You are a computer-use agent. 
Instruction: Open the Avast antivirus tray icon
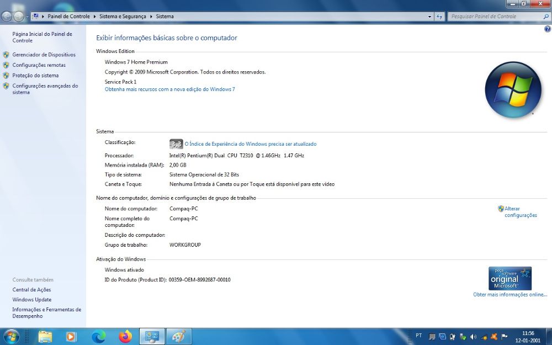coord(494,337)
